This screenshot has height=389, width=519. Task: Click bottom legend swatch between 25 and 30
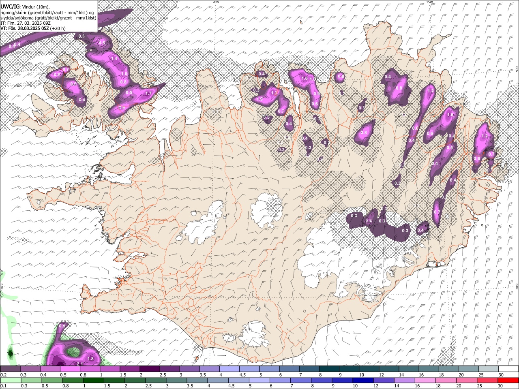[x=487, y=380]
